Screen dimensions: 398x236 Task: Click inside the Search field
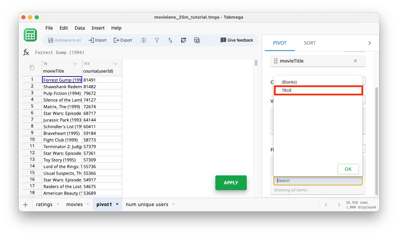coord(318,180)
